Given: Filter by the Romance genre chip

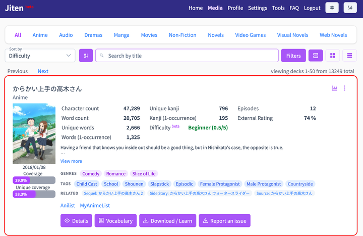Looking at the screenshot, I should [x=116, y=173].
